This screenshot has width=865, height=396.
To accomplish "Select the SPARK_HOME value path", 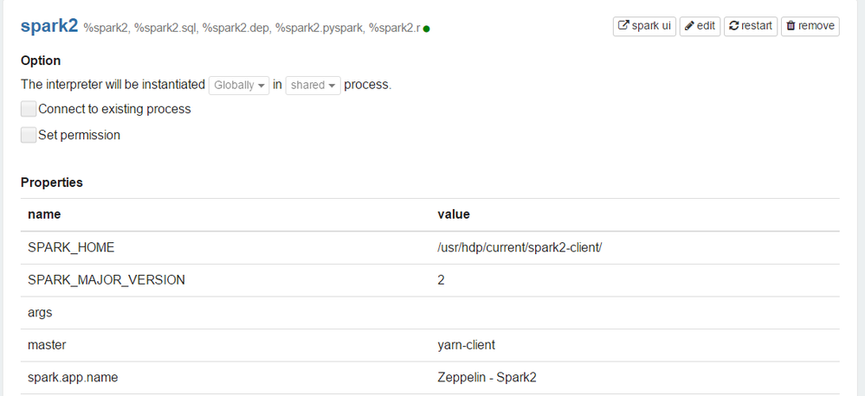I will click(520, 247).
